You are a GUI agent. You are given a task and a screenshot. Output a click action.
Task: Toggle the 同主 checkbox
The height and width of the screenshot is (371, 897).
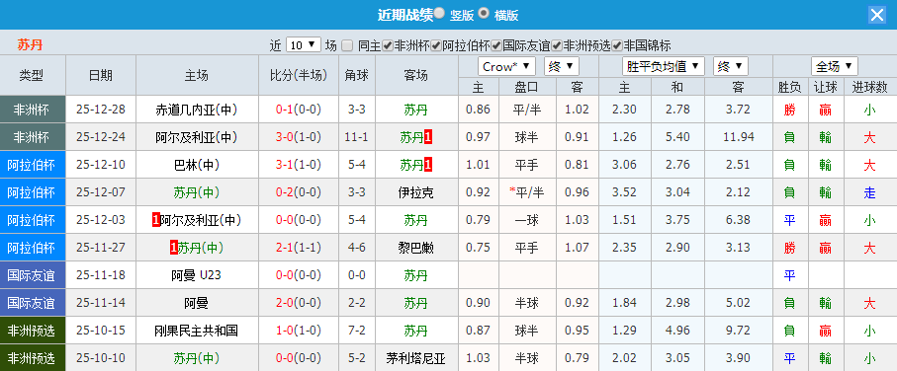pos(347,45)
